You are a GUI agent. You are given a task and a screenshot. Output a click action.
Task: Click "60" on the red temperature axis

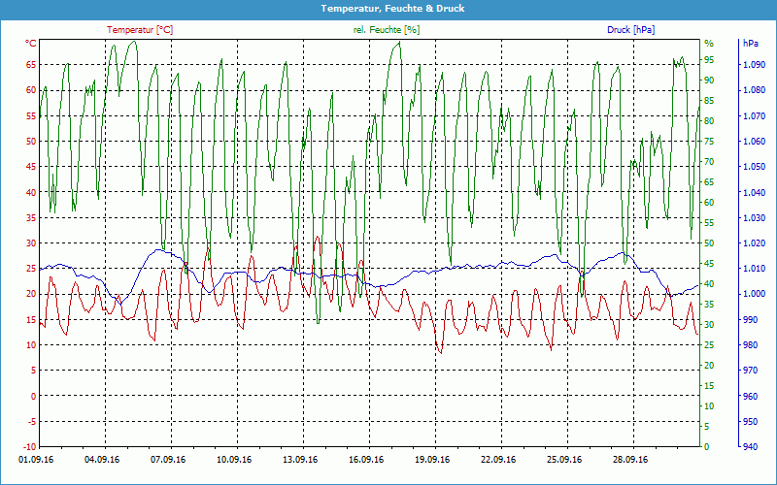pyautogui.click(x=32, y=90)
